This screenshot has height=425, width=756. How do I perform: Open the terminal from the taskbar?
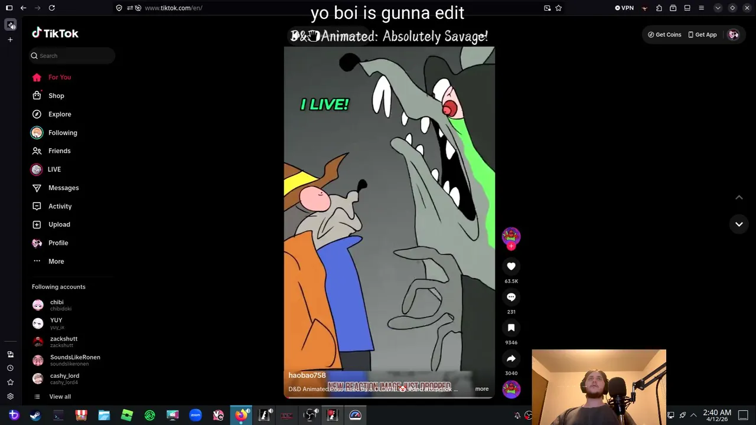[x=58, y=416]
